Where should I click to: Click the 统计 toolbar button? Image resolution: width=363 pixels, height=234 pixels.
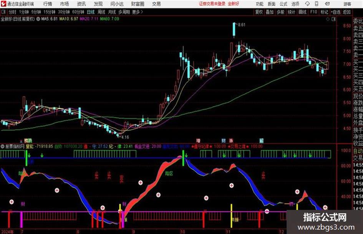point(291,12)
